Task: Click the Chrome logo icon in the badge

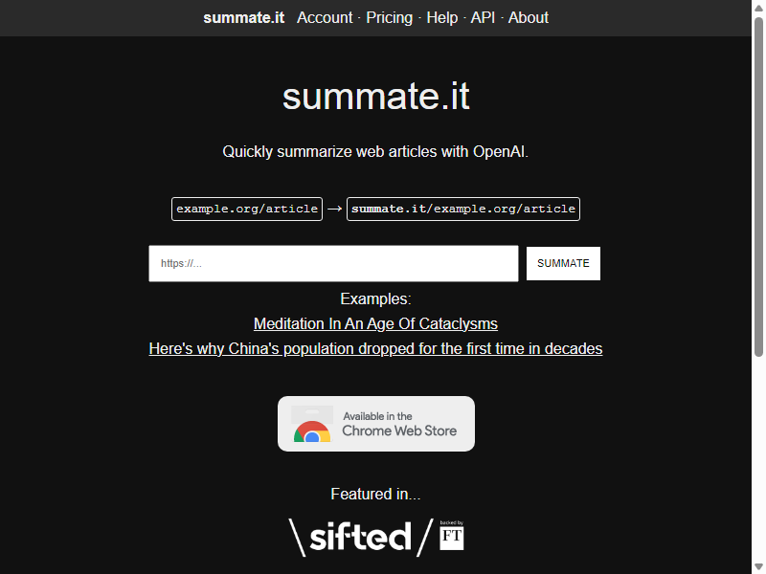Action: 312,431
